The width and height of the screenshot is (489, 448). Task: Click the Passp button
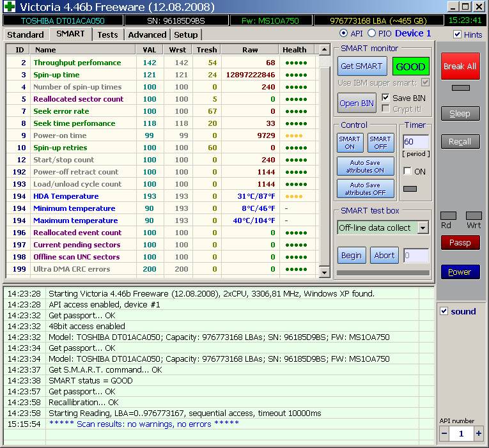point(460,243)
